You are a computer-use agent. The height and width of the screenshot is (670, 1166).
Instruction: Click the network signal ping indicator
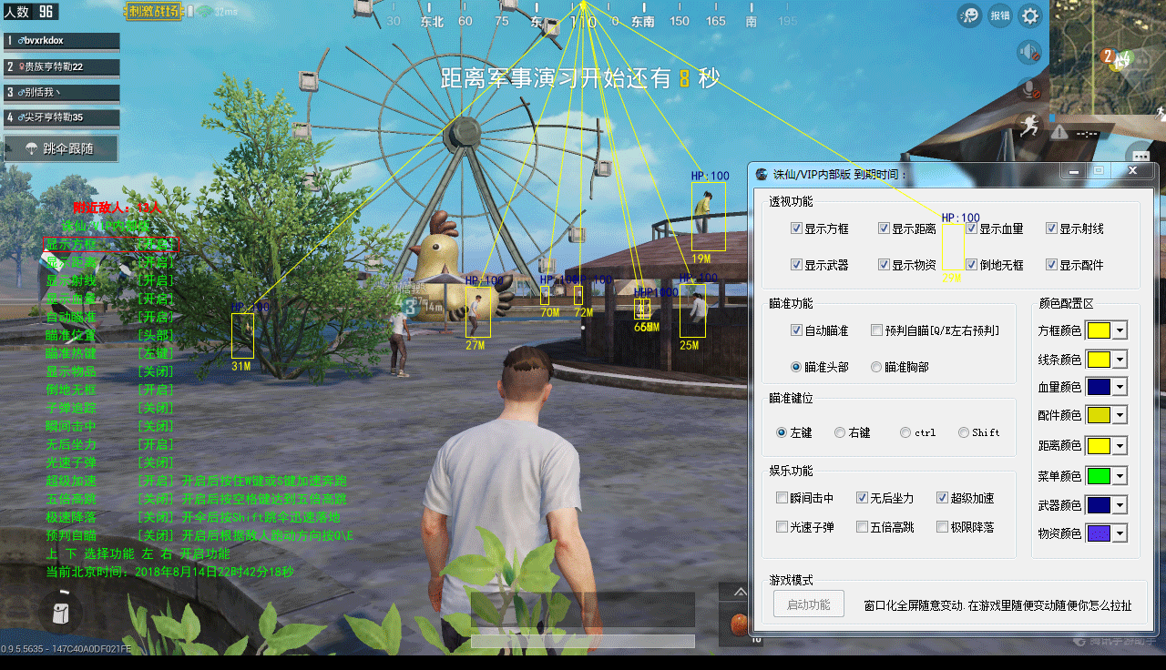pos(216,11)
